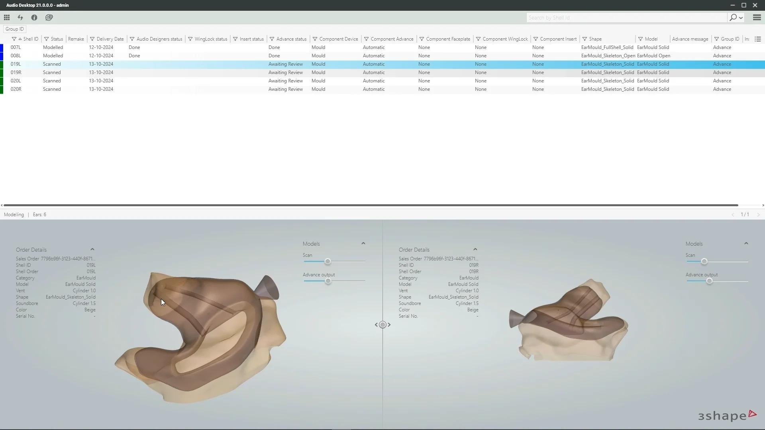Open search options dropdown arrow

pos(741,18)
